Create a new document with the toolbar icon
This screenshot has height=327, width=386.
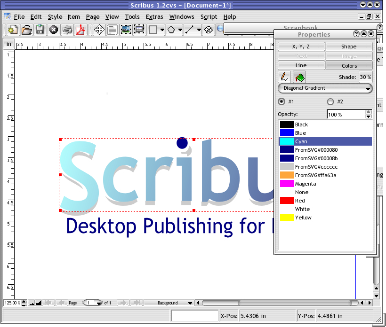click(13, 30)
